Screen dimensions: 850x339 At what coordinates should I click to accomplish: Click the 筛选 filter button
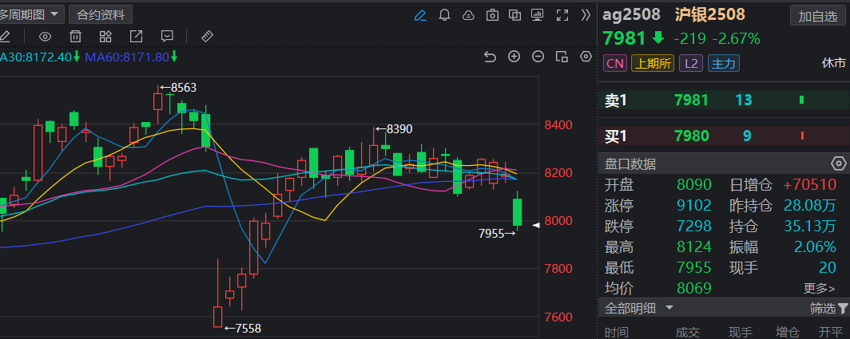tap(828, 309)
